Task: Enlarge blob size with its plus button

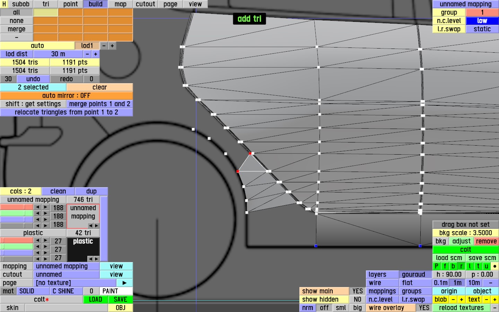Action: pyautogui.click(x=462, y=300)
